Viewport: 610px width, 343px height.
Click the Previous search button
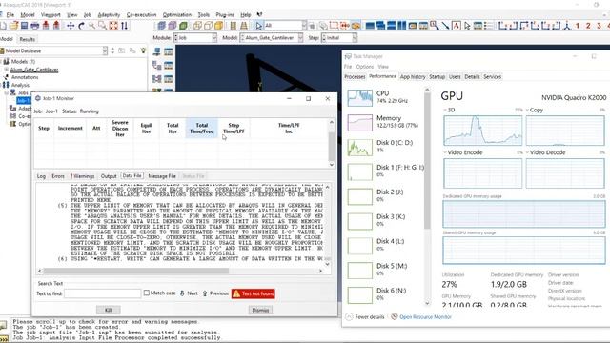coord(215,293)
